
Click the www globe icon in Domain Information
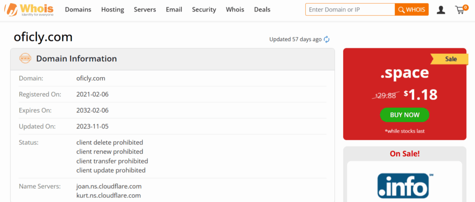[25, 58]
